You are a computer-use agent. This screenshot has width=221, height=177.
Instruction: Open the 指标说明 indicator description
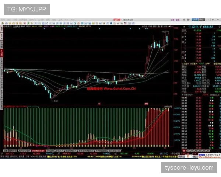click(168, 107)
